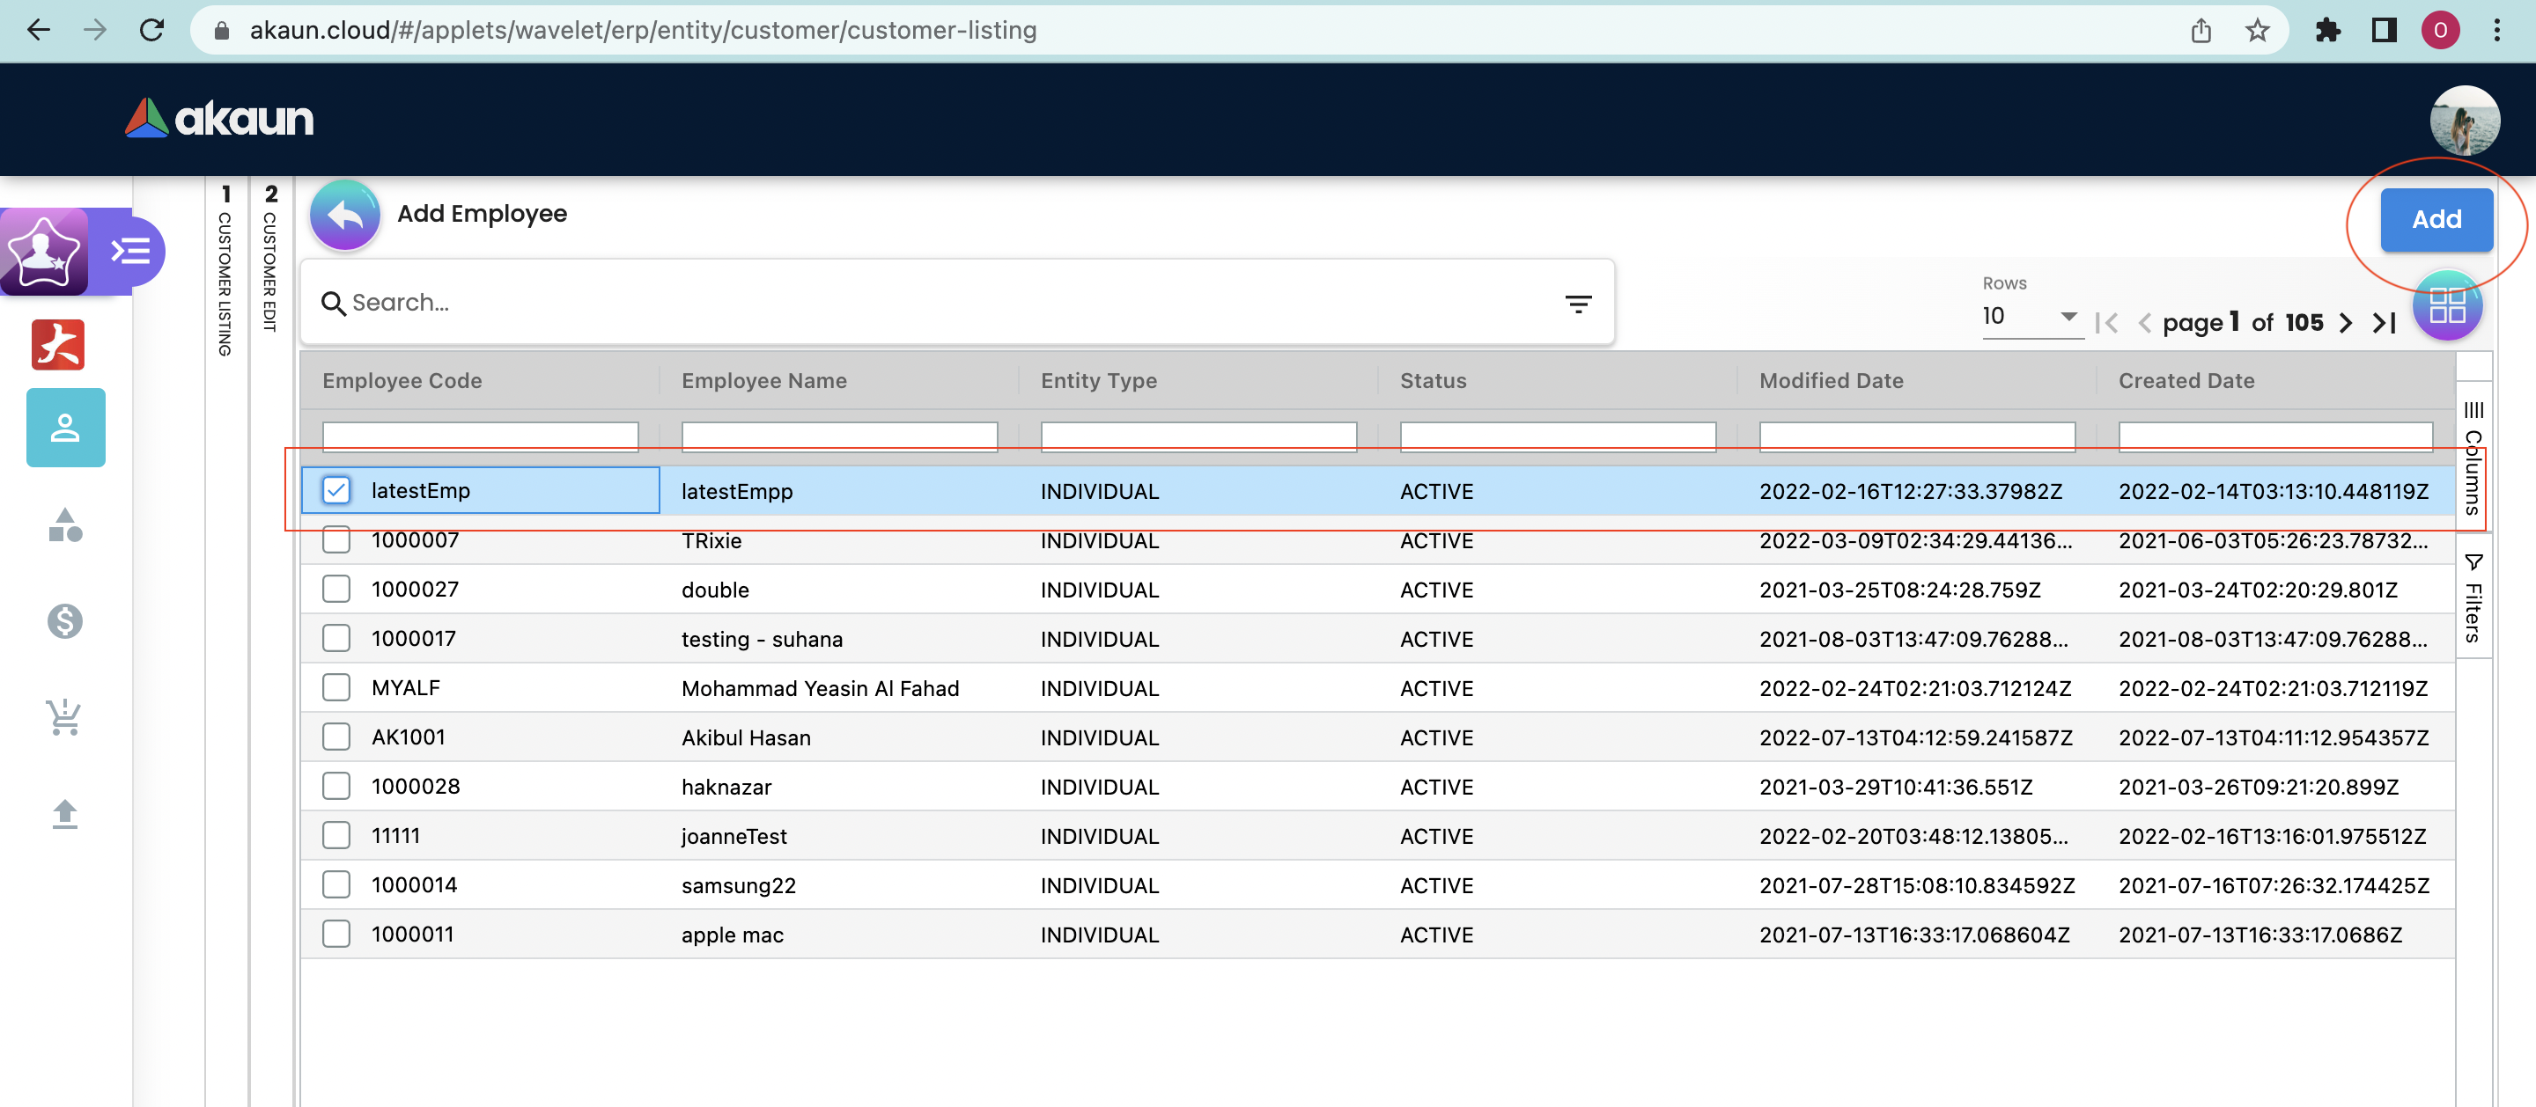Open the shapes icon in the sidebar
Viewport: 2536px width, 1107px height.
pos(65,524)
